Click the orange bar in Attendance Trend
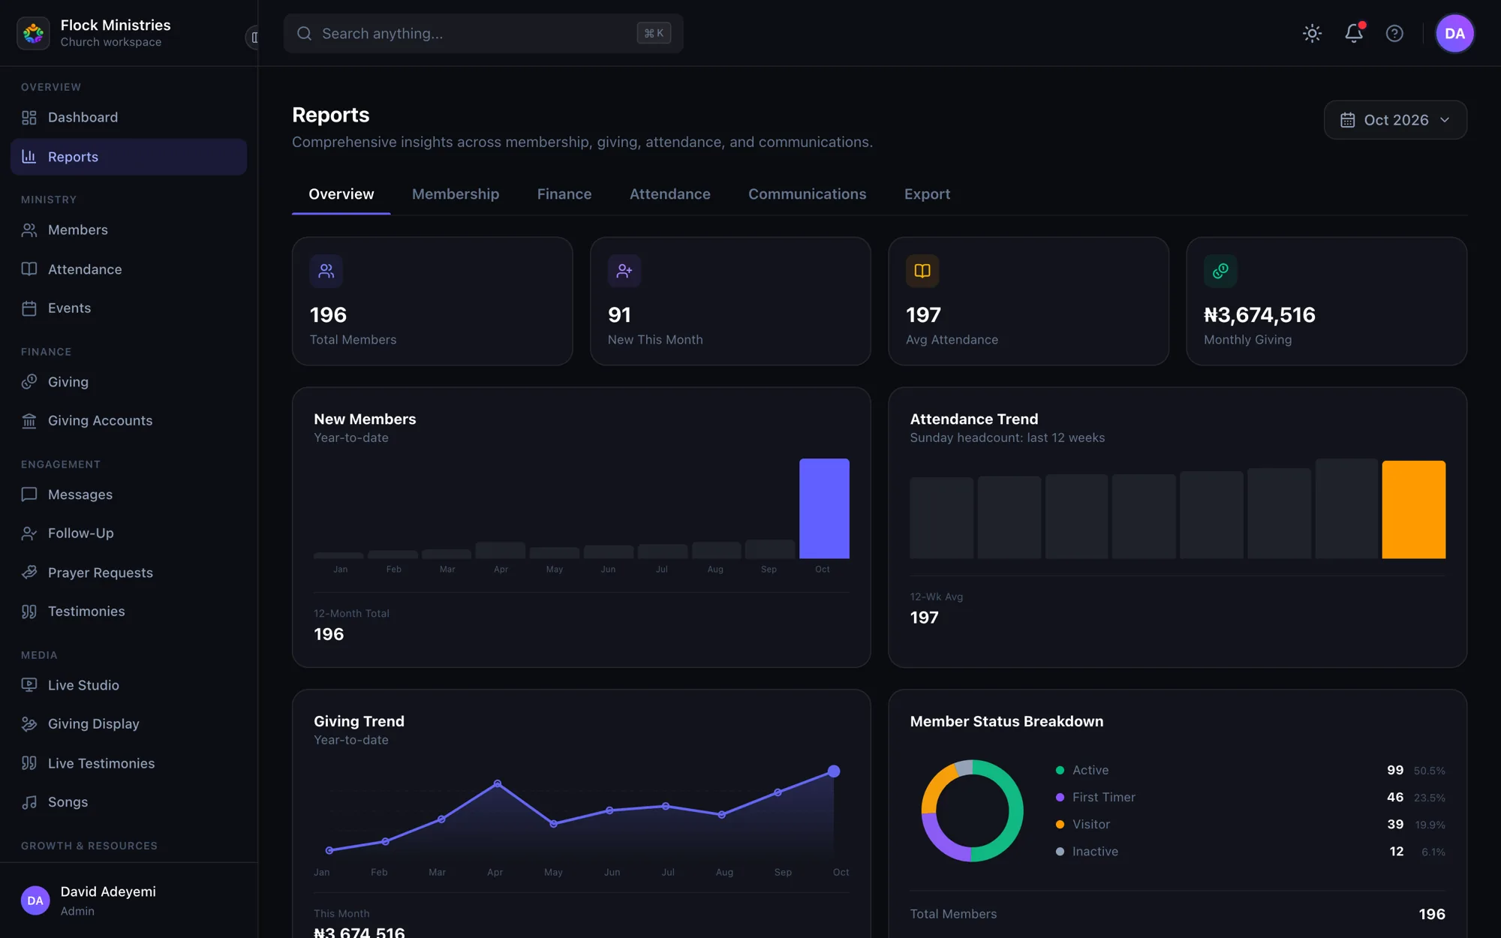 [x=1413, y=510]
